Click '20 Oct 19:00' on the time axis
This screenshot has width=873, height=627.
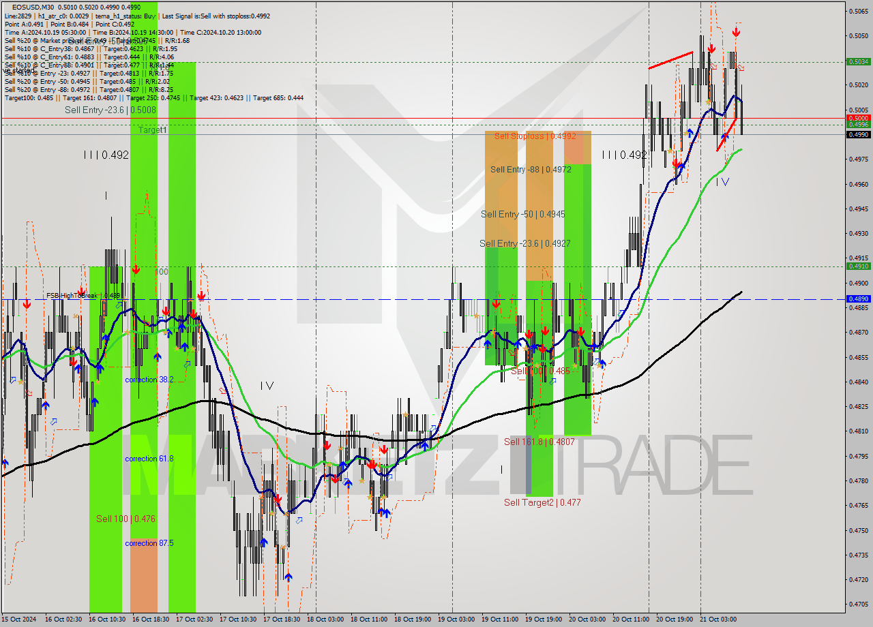pyautogui.click(x=675, y=620)
